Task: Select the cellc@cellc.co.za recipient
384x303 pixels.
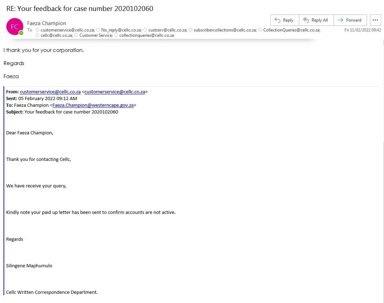Action: click(x=56, y=35)
